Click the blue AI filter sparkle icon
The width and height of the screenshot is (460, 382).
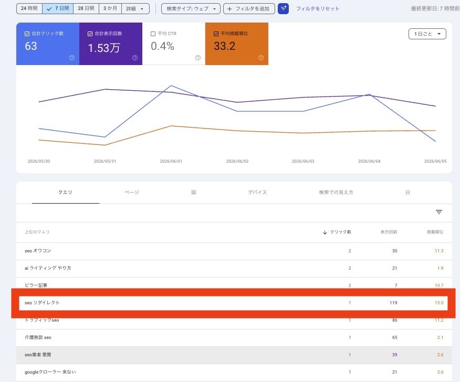pos(283,8)
